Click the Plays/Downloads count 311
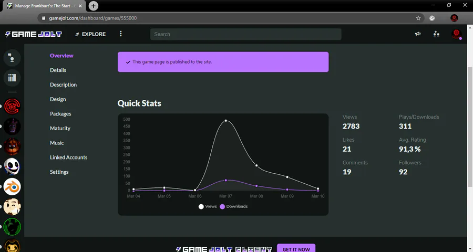 (x=405, y=127)
